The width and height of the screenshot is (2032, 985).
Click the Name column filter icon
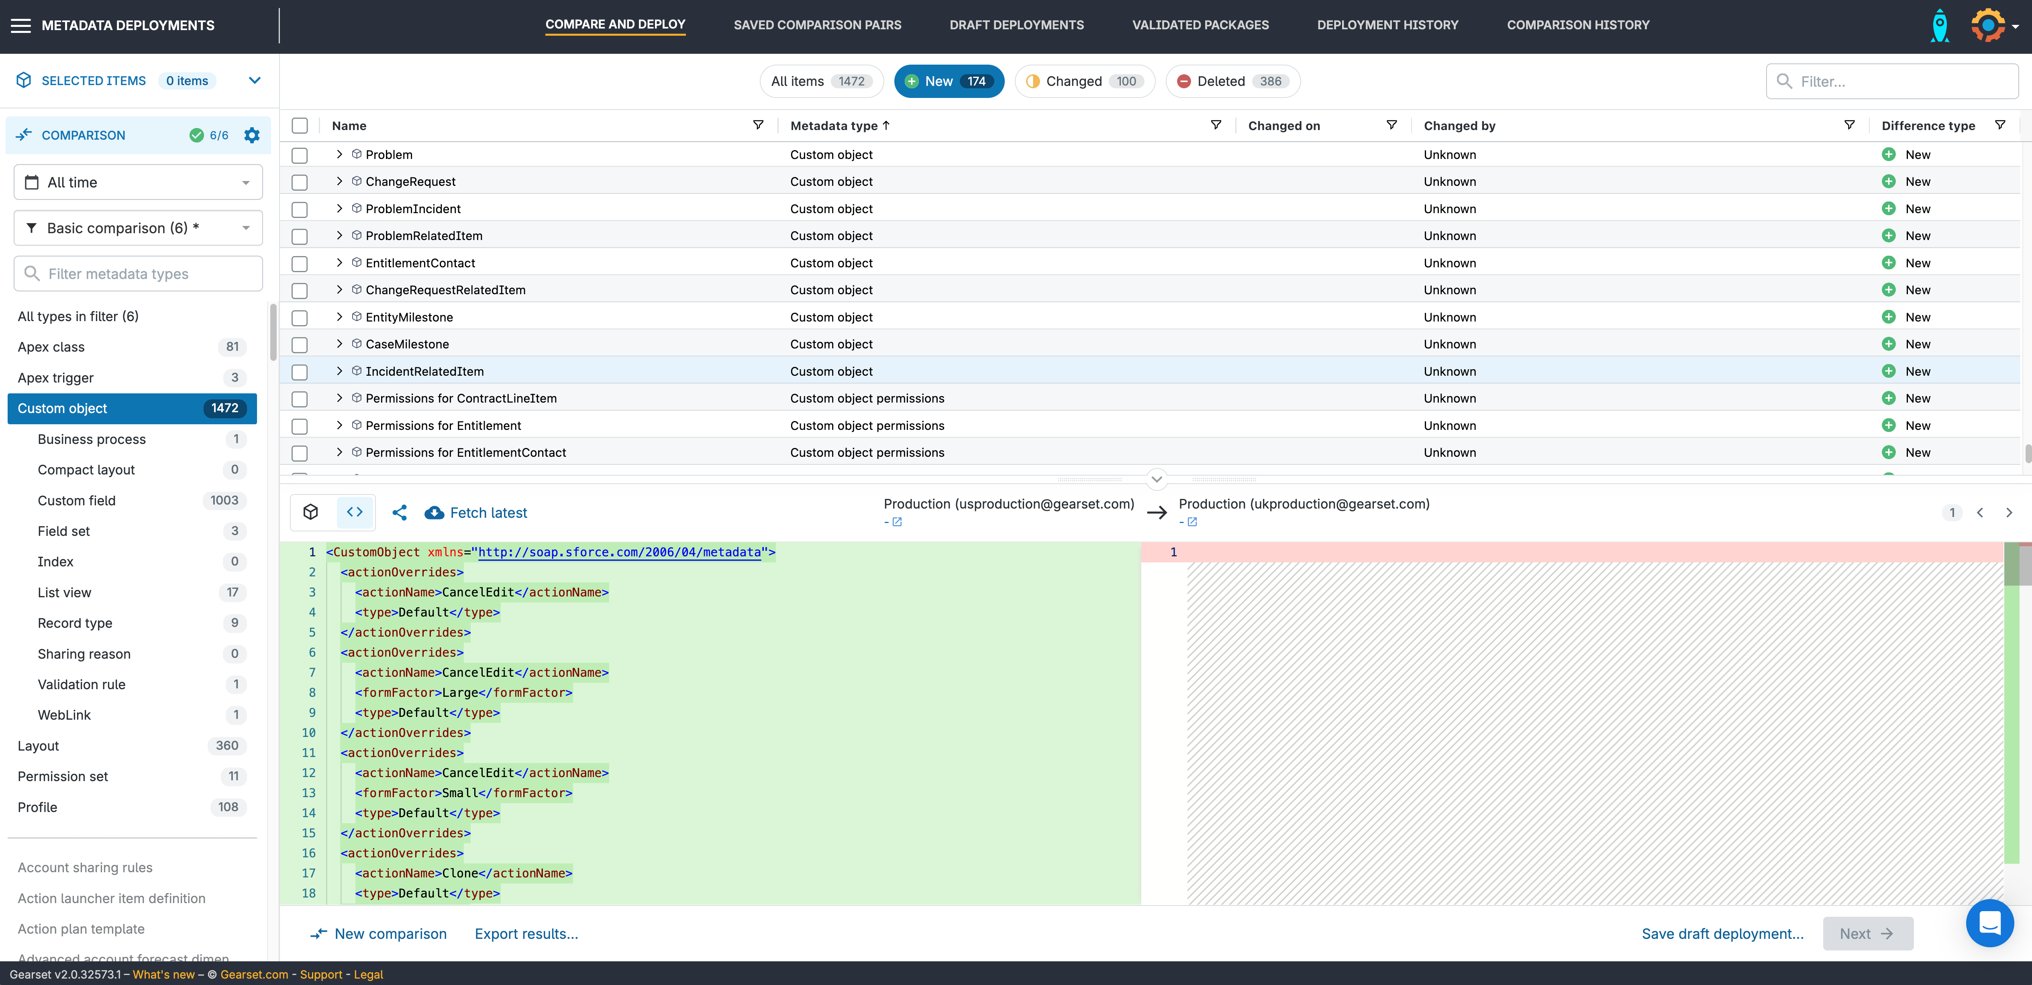pos(758,125)
